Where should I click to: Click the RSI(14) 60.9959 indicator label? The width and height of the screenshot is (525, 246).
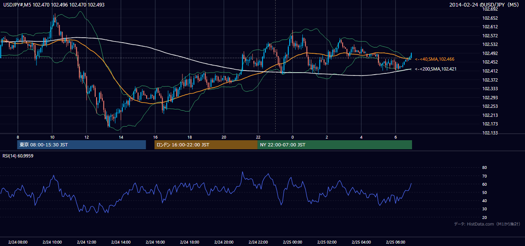18,156
